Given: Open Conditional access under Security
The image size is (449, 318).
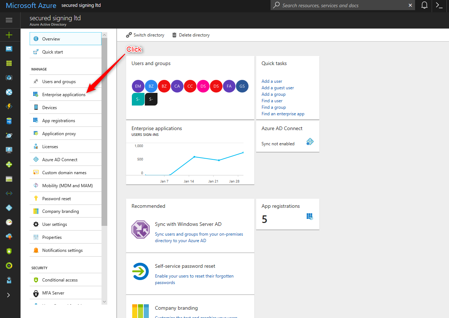Looking at the screenshot, I should click(x=65, y=280).
